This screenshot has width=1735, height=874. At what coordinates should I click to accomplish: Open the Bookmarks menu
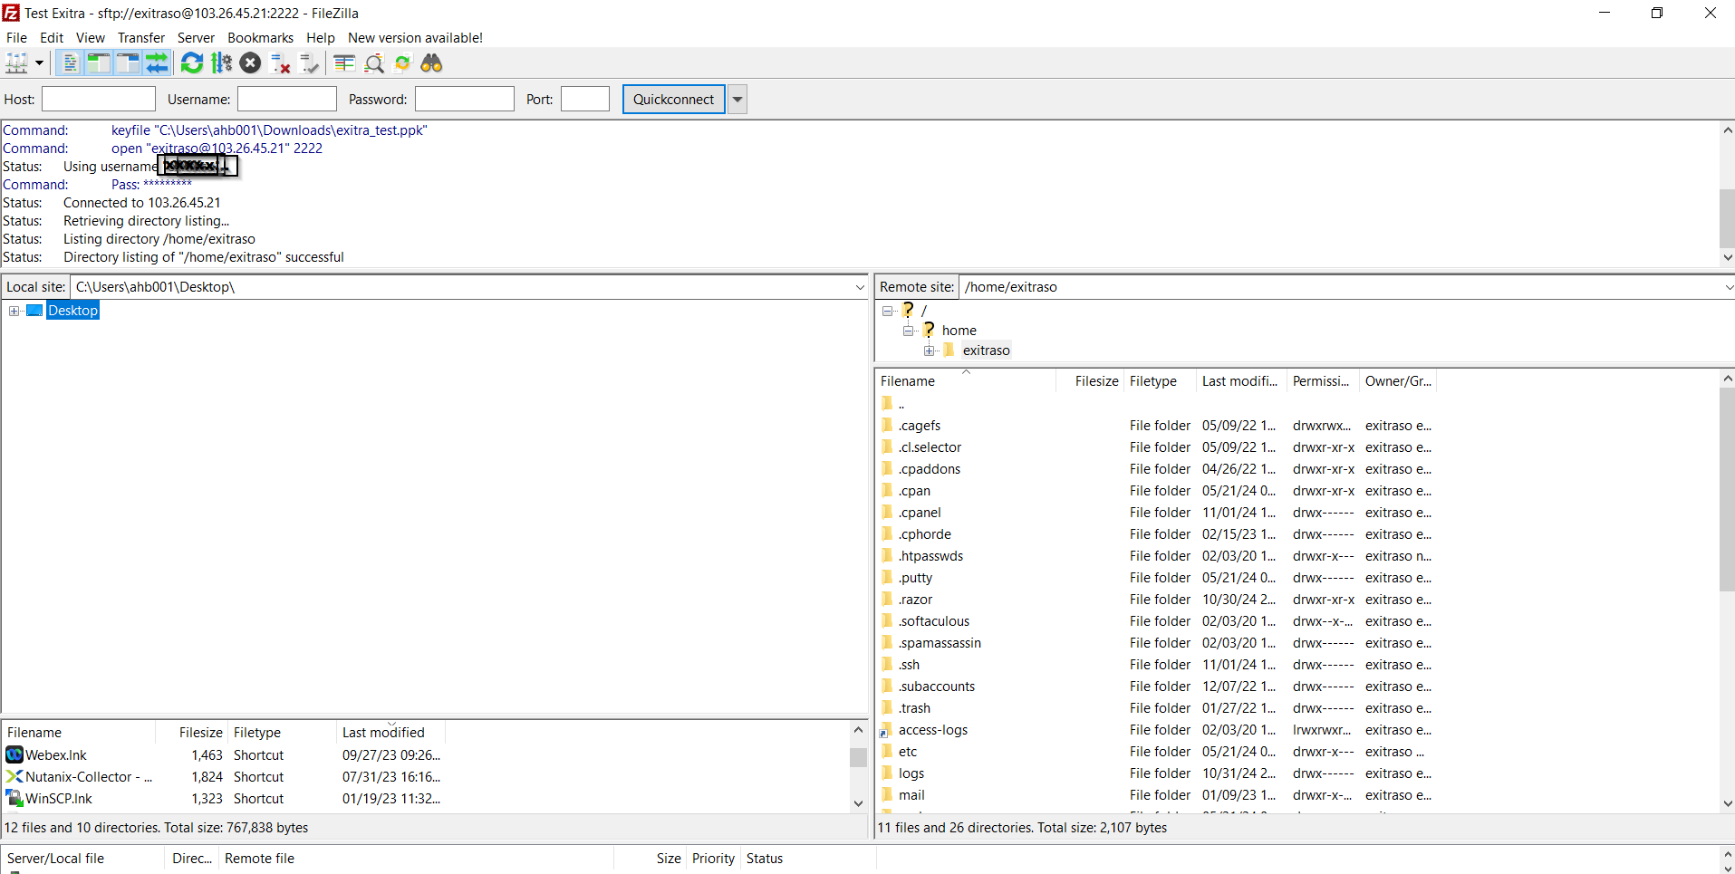[261, 38]
